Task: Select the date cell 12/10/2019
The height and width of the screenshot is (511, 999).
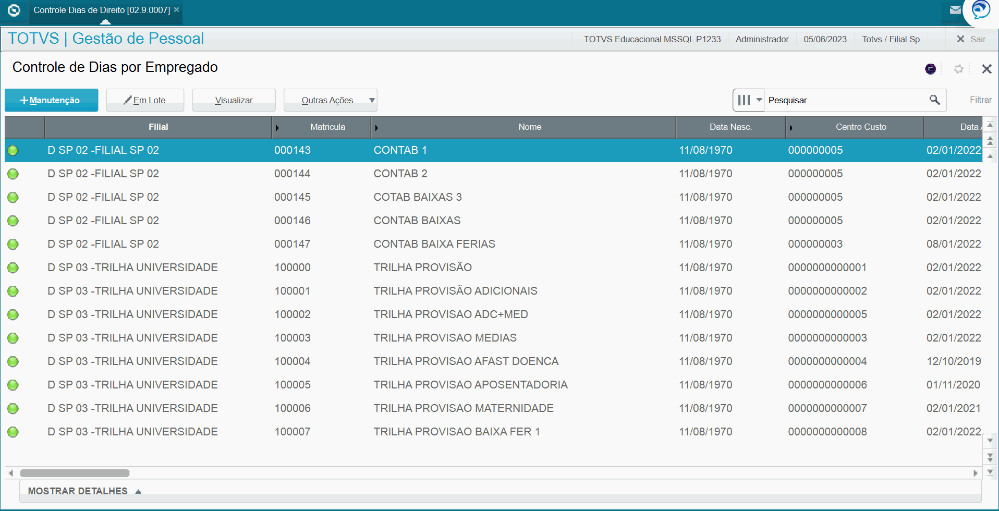Action: pyautogui.click(x=954, y=361)
